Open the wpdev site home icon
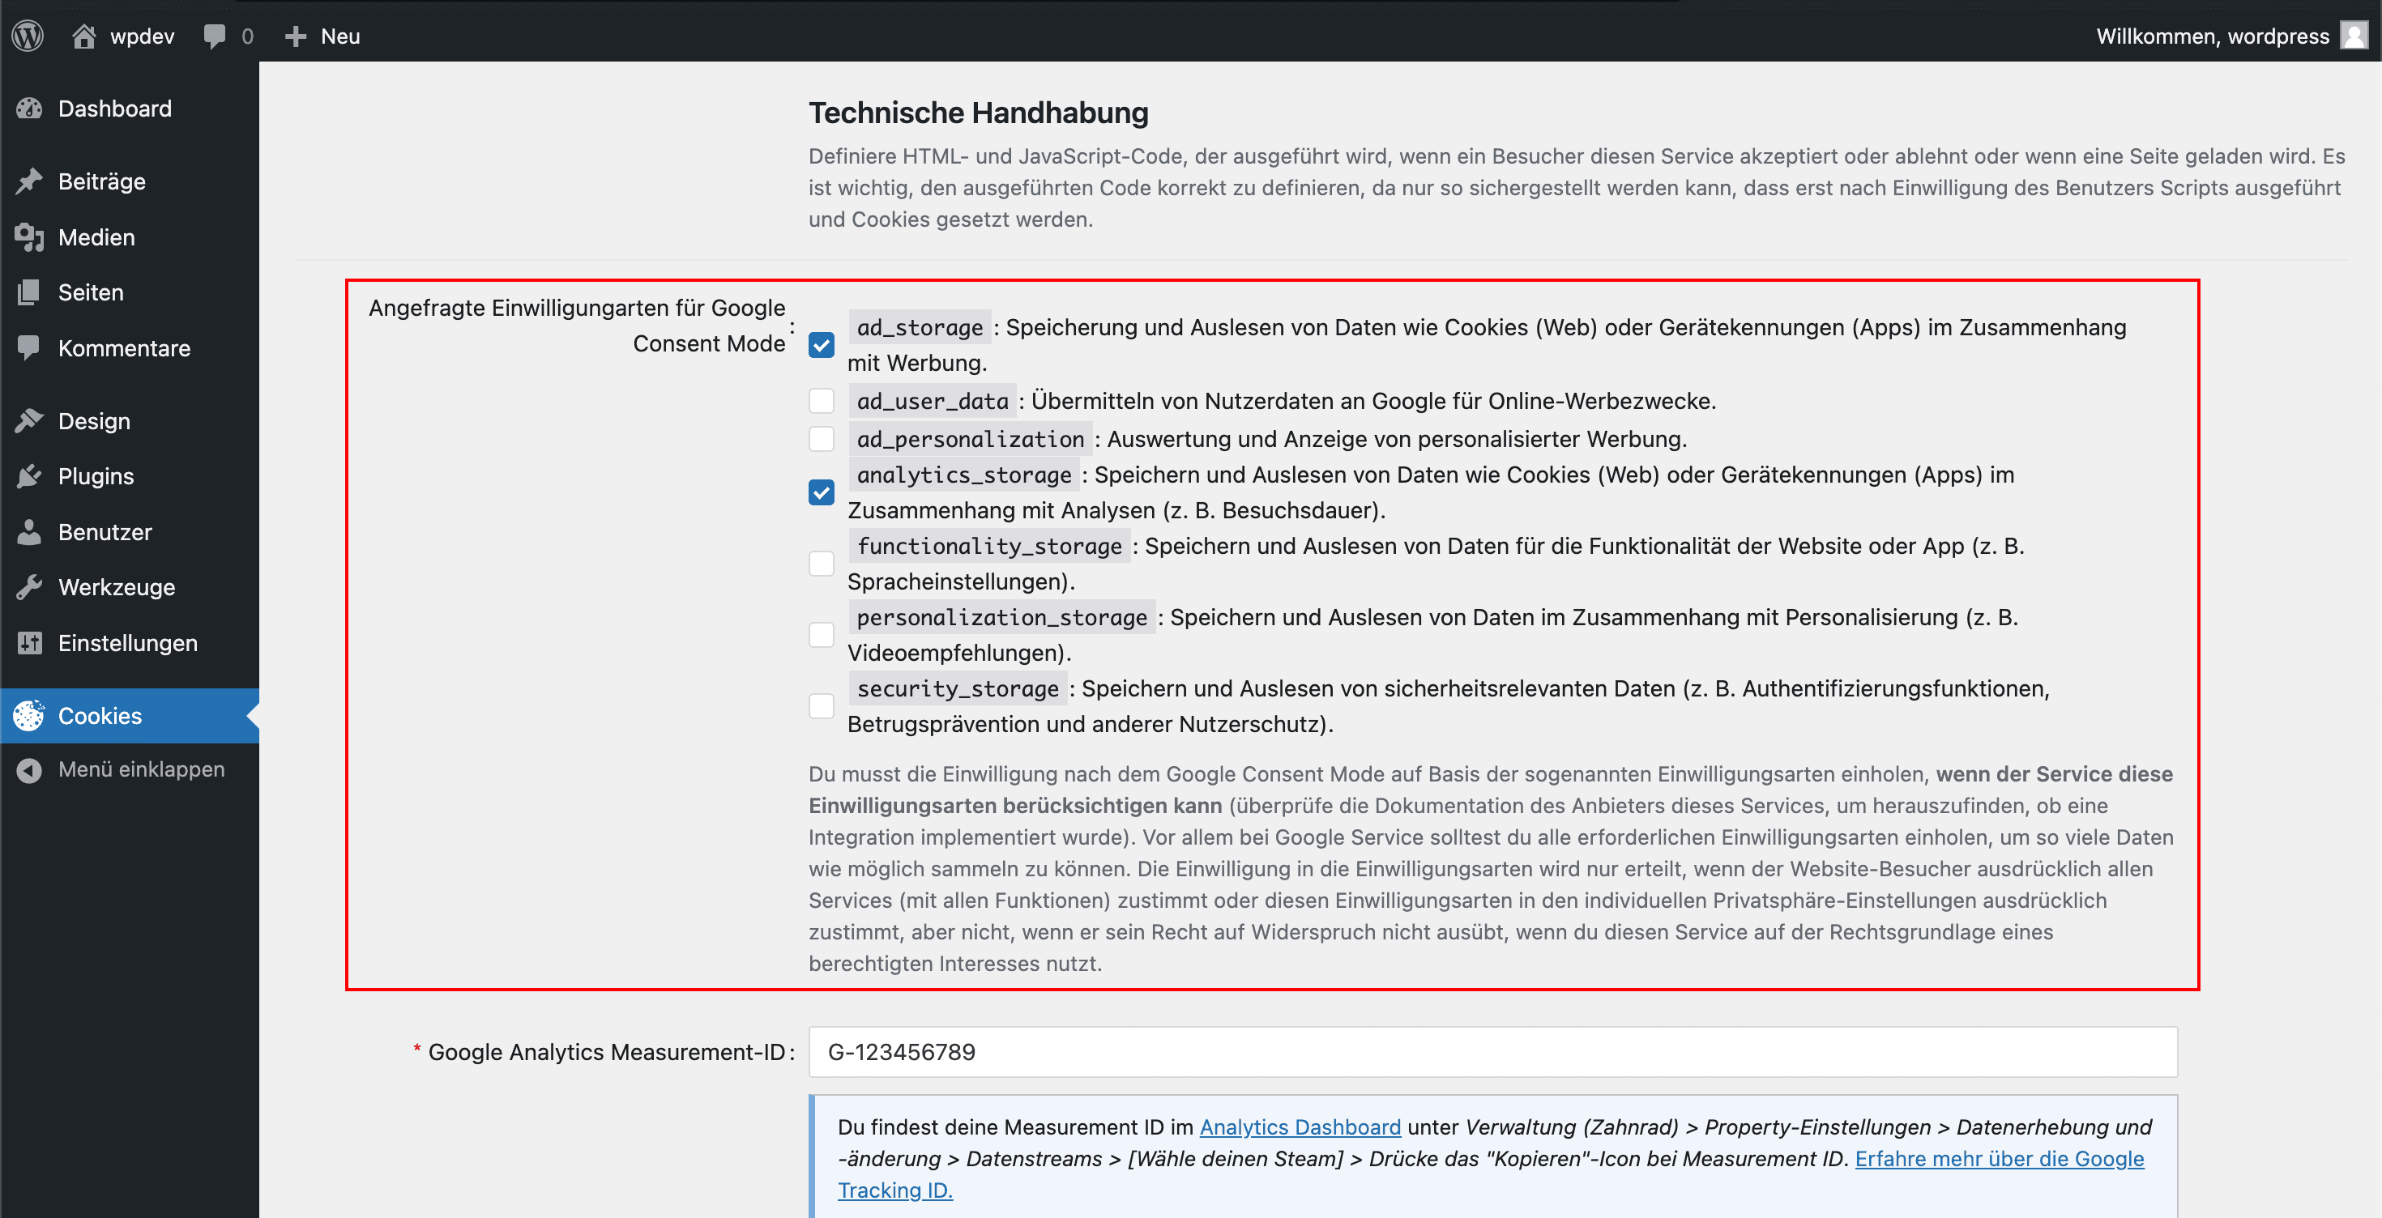 point(84,36)
